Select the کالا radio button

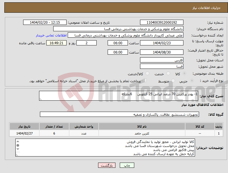184,73
